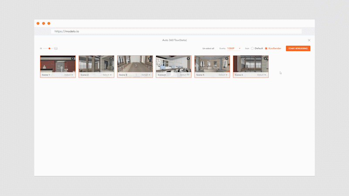Click the number 1 badge on Scene 1
This screenshot has width=349, height=196.
pyautogui.click(x=72, y=58)
